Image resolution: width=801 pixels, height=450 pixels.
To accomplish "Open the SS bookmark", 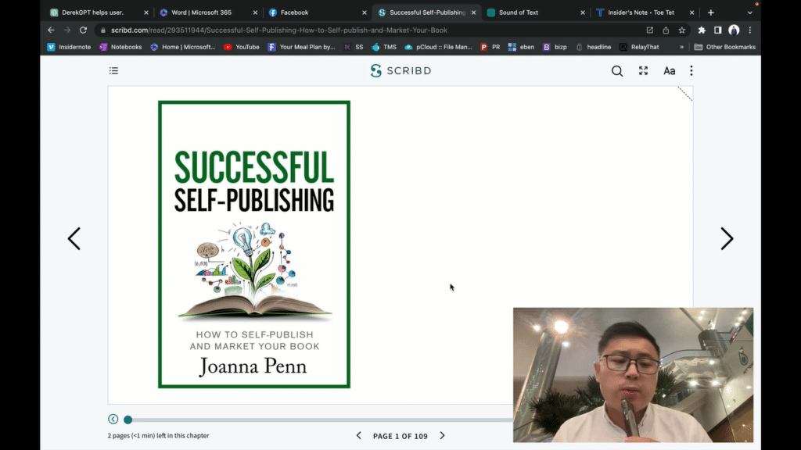I will click(x=354, y=47).
